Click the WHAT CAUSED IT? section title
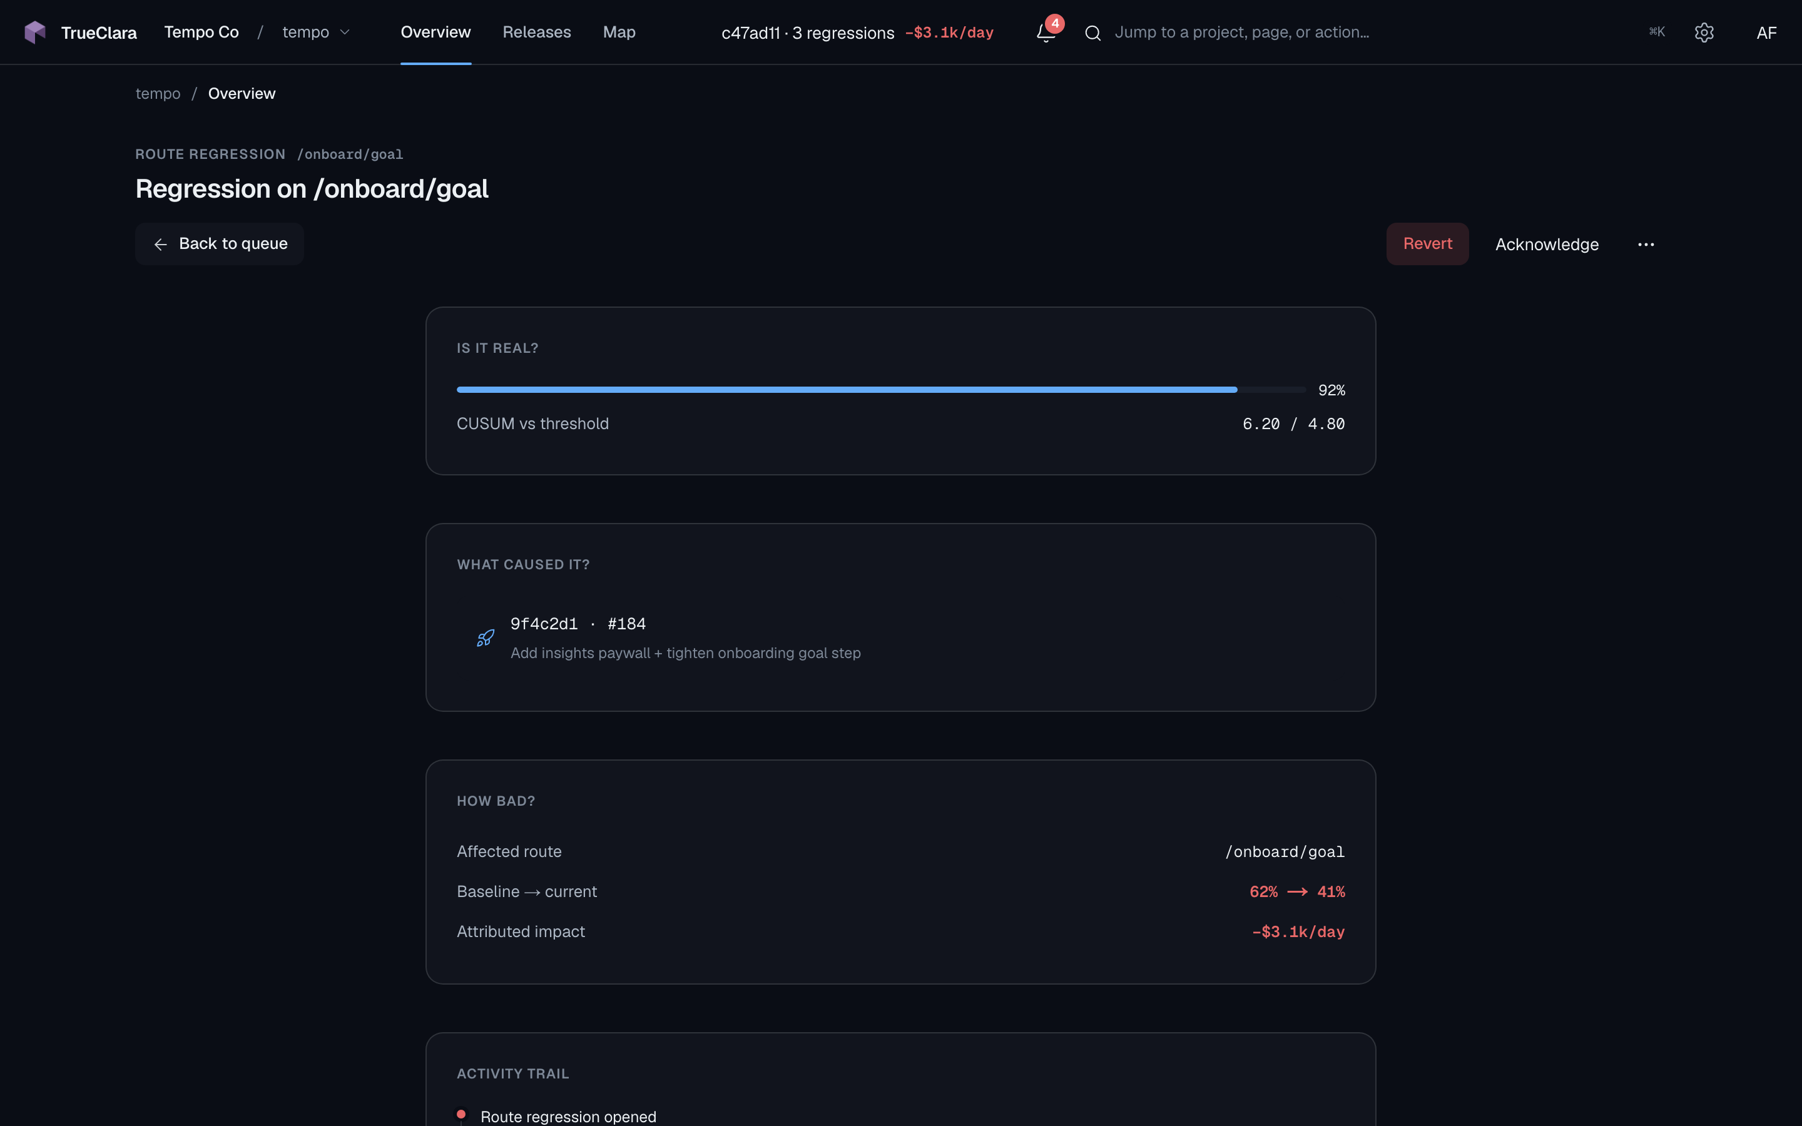This screenshot has width=1802, height=1126. [524, 566]
